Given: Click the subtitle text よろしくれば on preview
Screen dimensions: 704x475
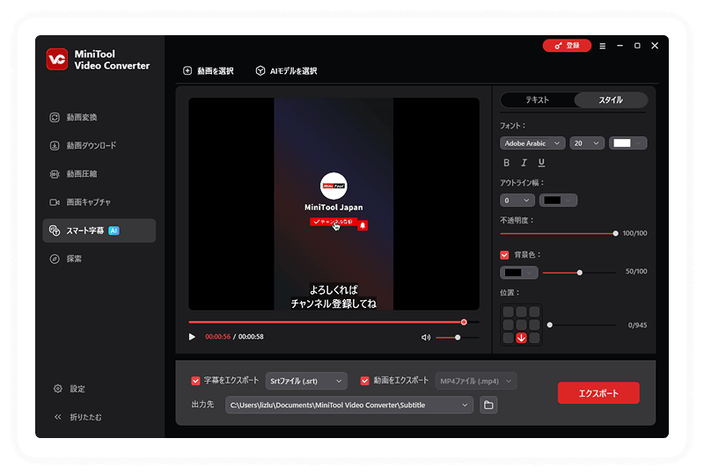Looking at the screenshot, I should point(334,289).
